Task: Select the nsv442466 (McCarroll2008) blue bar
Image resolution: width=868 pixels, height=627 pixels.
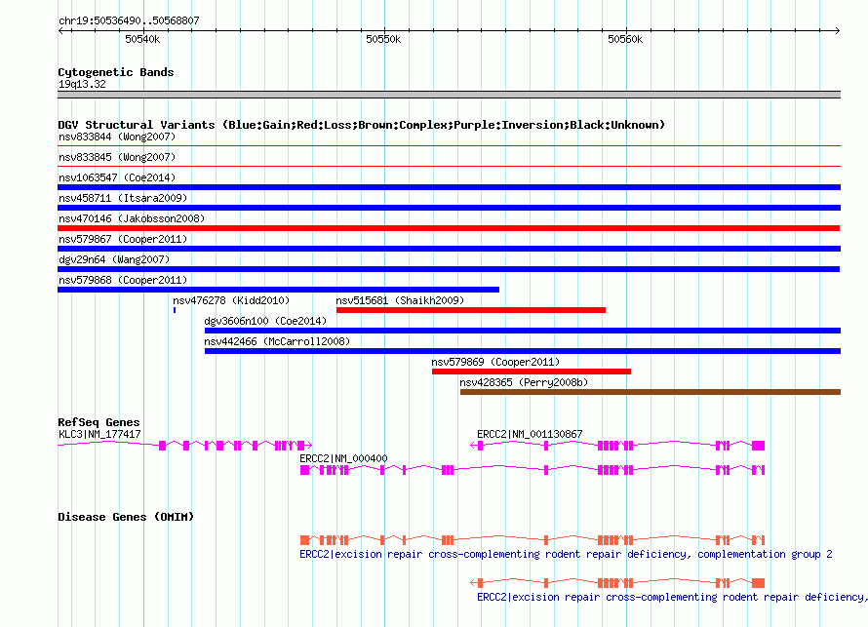Action: point(523,351)
